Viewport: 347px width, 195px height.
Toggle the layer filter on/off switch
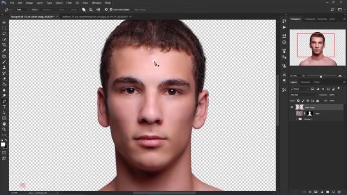coord(338,89)
